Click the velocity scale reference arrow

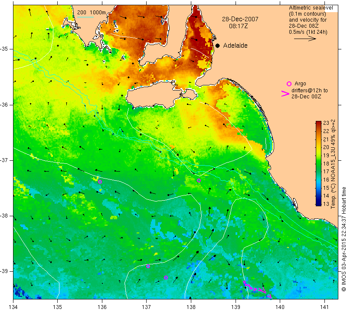[305, 39]
